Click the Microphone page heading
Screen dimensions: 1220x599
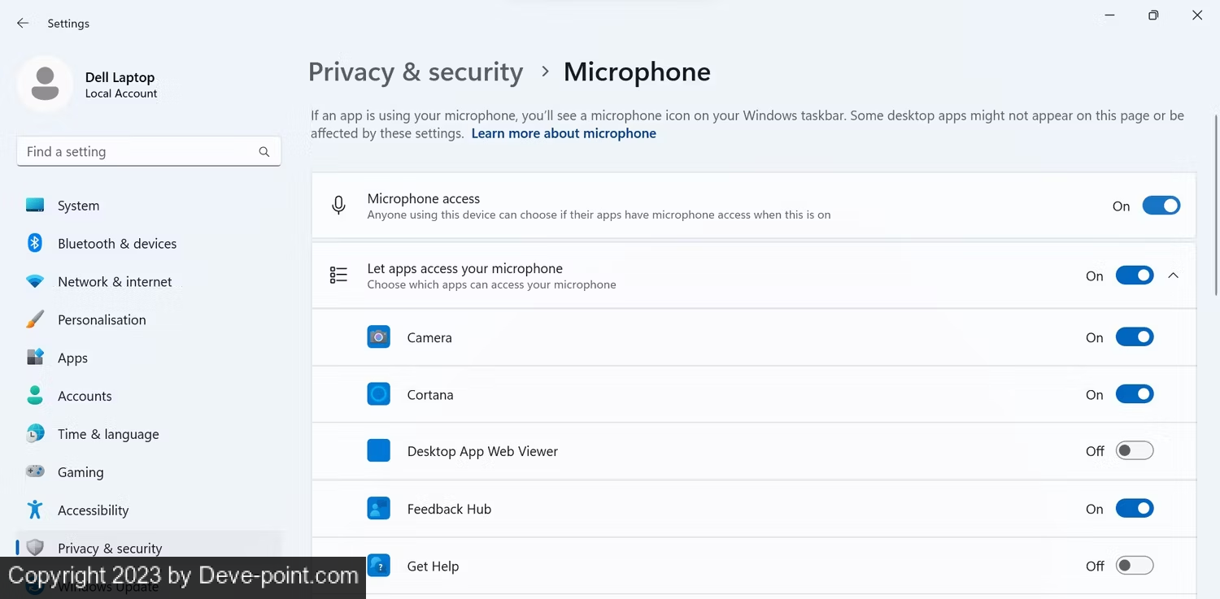point(637,72)
